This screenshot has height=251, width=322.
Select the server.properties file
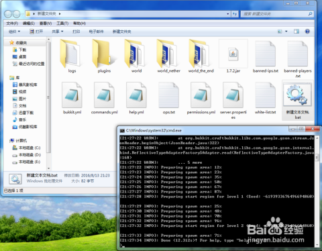point(233,95)
